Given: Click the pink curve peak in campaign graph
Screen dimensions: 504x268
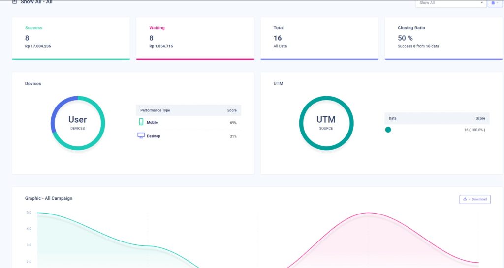Looking at the screenshot, I should [x=368, y=213].
